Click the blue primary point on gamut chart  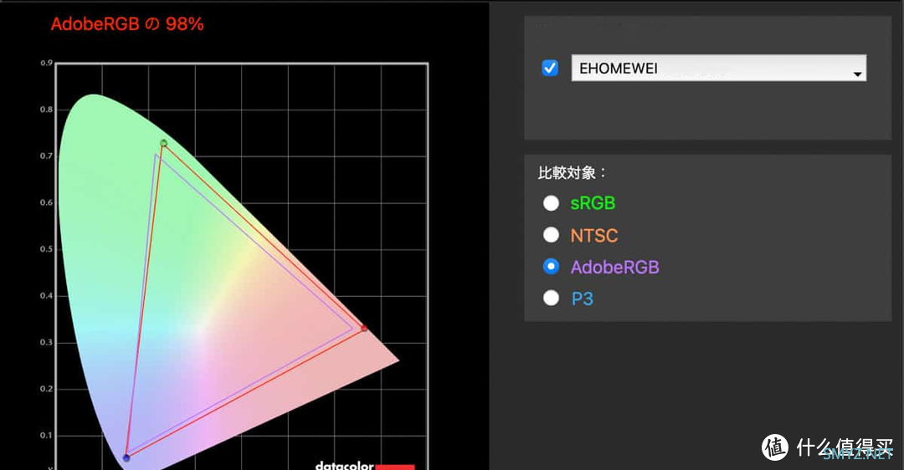click(126, 458)
